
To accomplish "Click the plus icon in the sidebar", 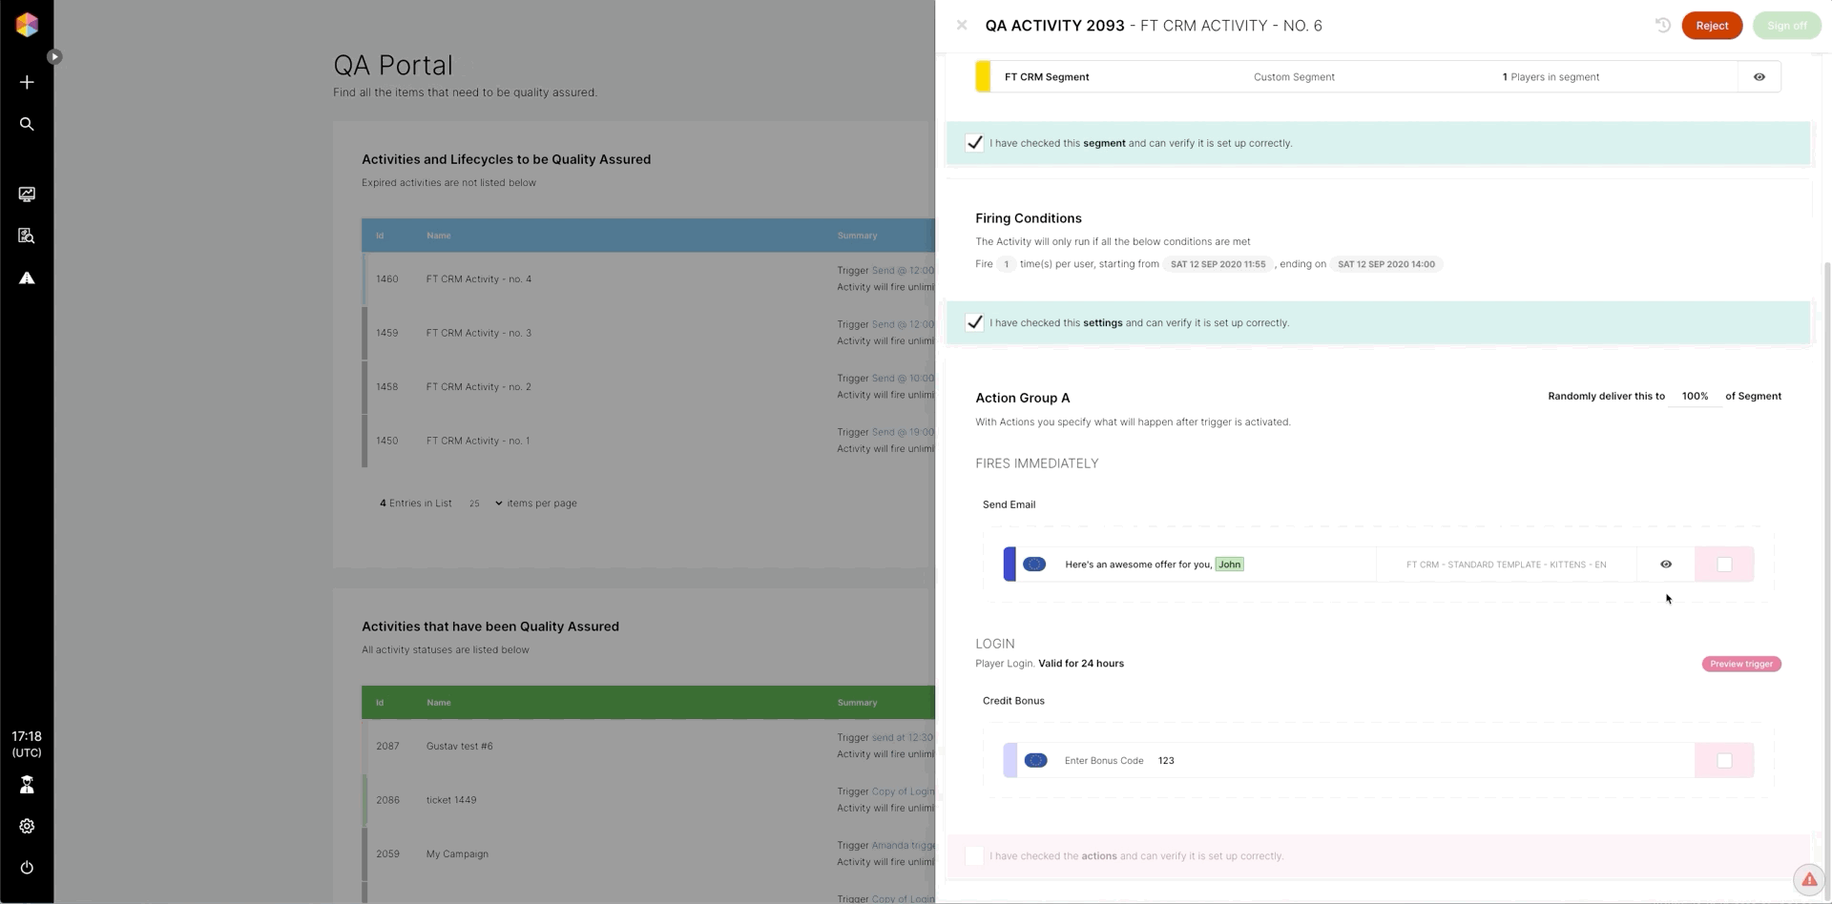I will [x=27, y=83].
